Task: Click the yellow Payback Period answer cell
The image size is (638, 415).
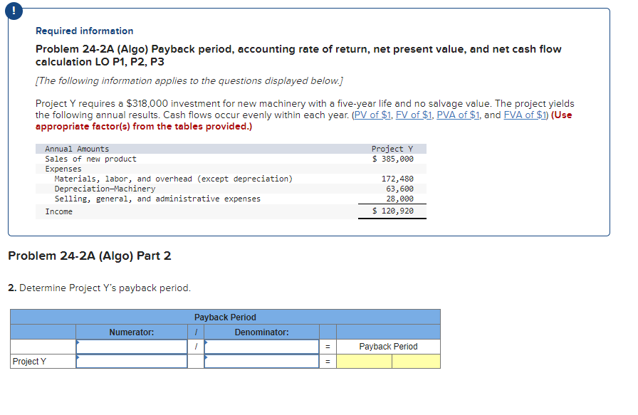Action: point(363,361)
